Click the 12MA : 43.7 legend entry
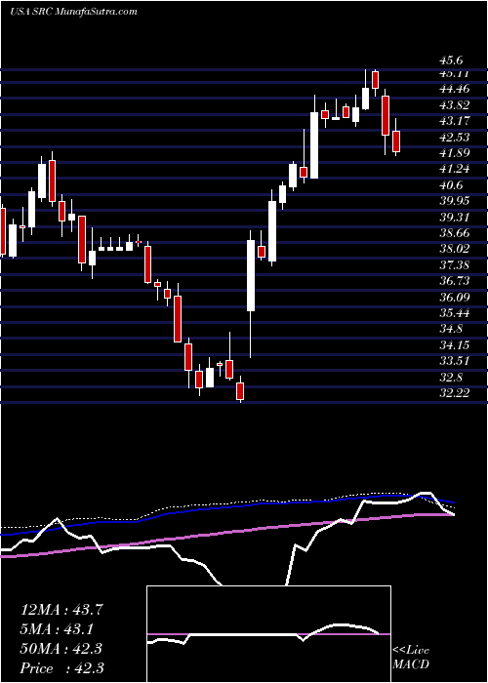This screenshot has width=488, height=683. [61, 610]
